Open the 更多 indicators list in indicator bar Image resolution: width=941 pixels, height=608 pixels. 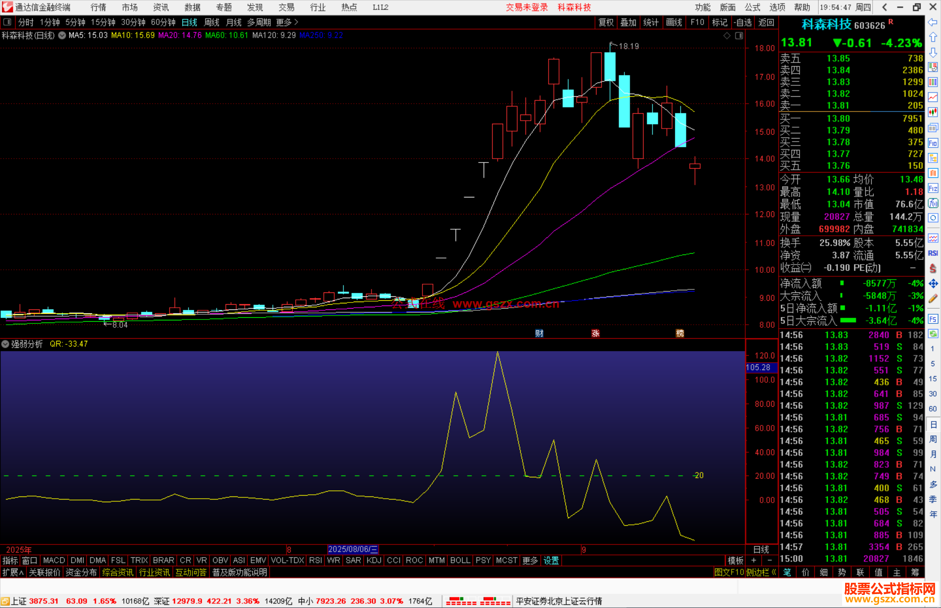530,560
